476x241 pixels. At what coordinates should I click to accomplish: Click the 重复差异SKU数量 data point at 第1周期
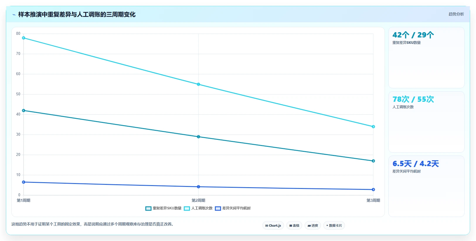tap(23, 111)
